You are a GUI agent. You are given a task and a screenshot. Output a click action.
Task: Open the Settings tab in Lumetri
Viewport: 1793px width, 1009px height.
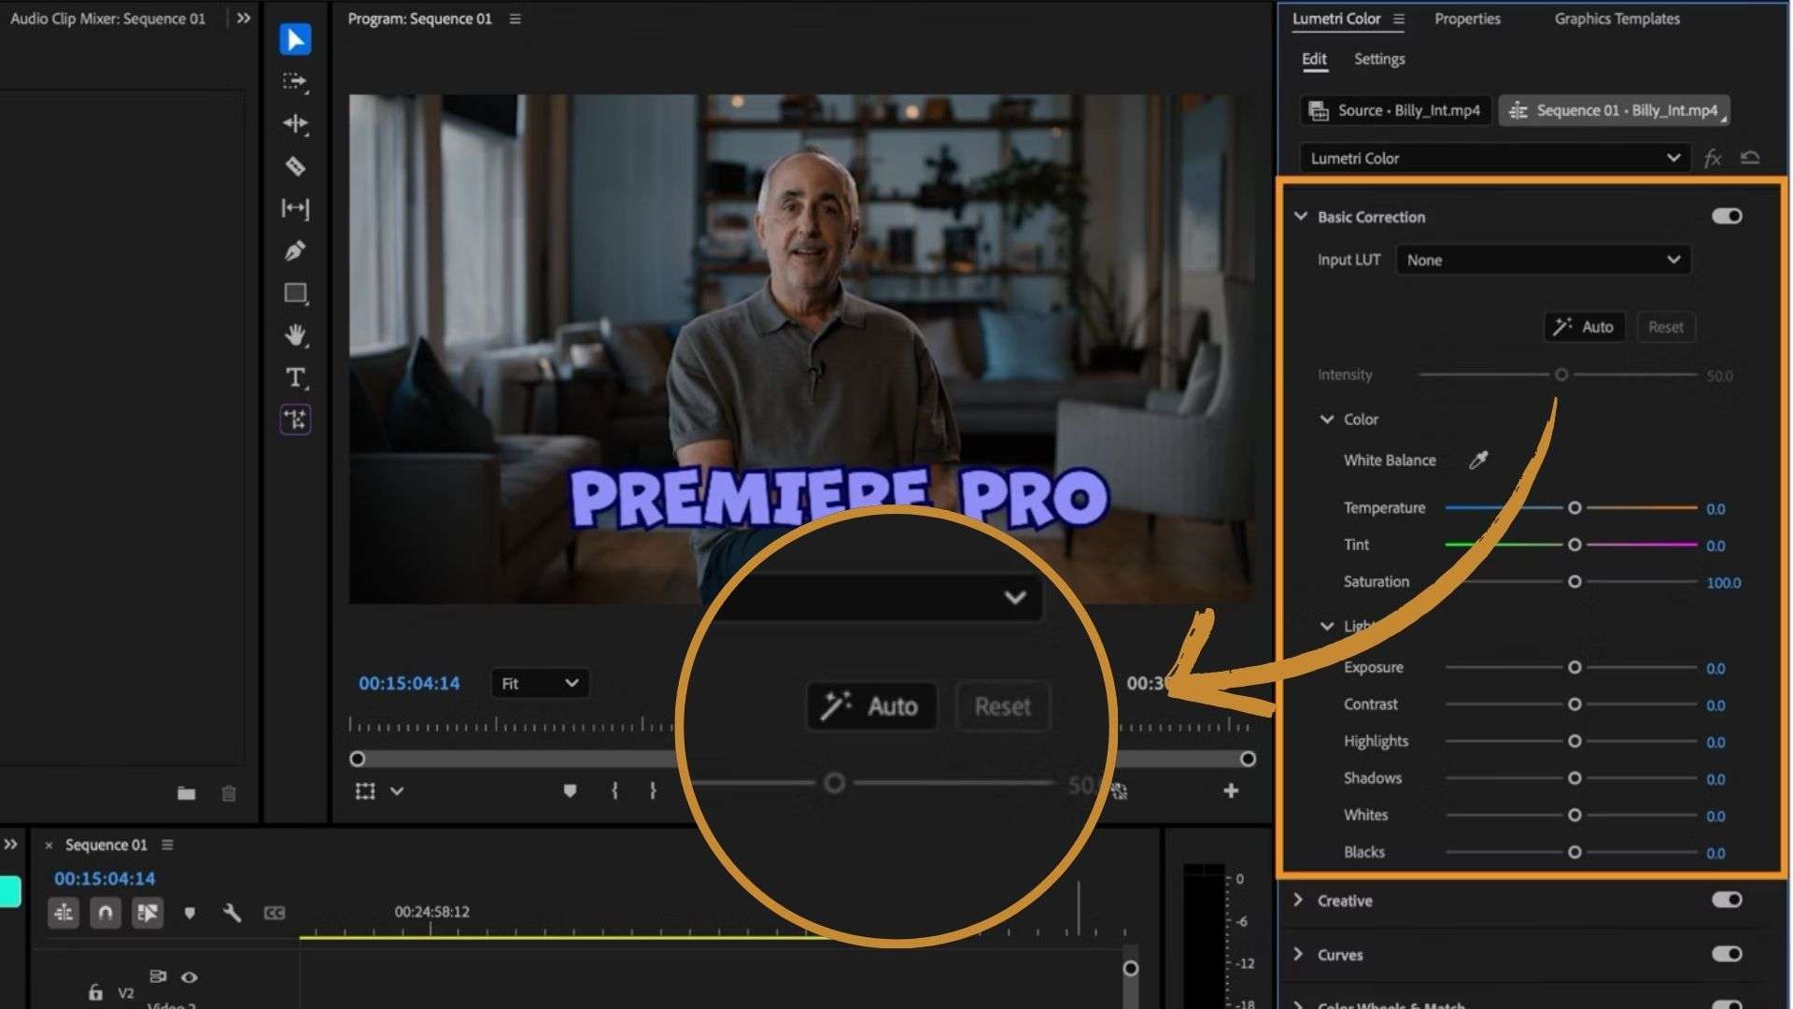coord(1379,59)
